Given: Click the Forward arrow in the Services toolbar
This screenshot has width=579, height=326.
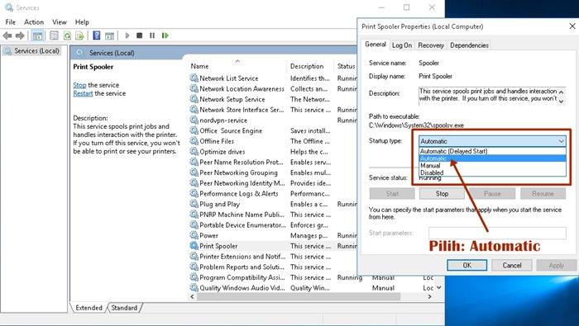Looking at the screenshot, I should tap(20, 35).
